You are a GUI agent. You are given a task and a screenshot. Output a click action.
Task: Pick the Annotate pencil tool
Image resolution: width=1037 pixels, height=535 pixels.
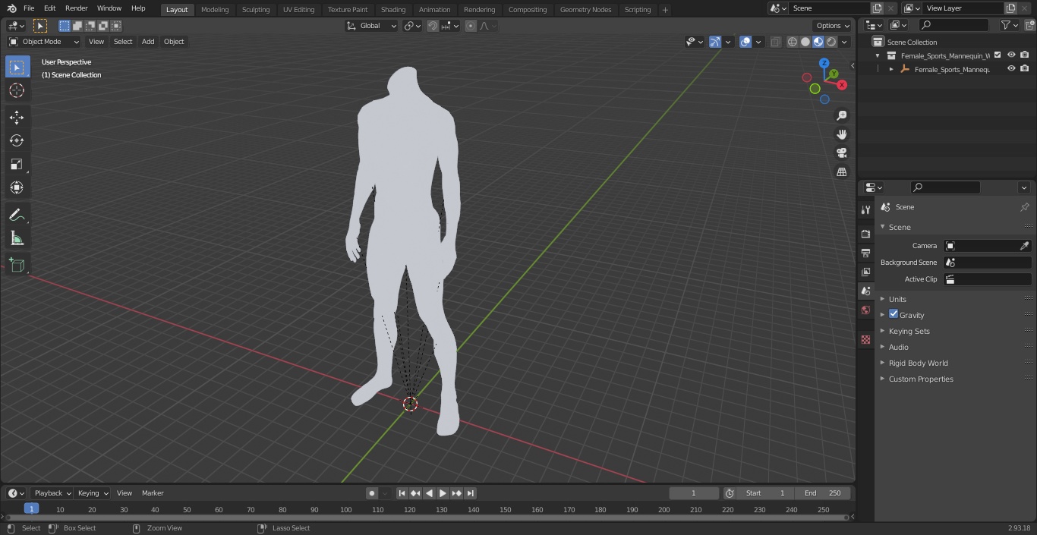tap(17, 215)
